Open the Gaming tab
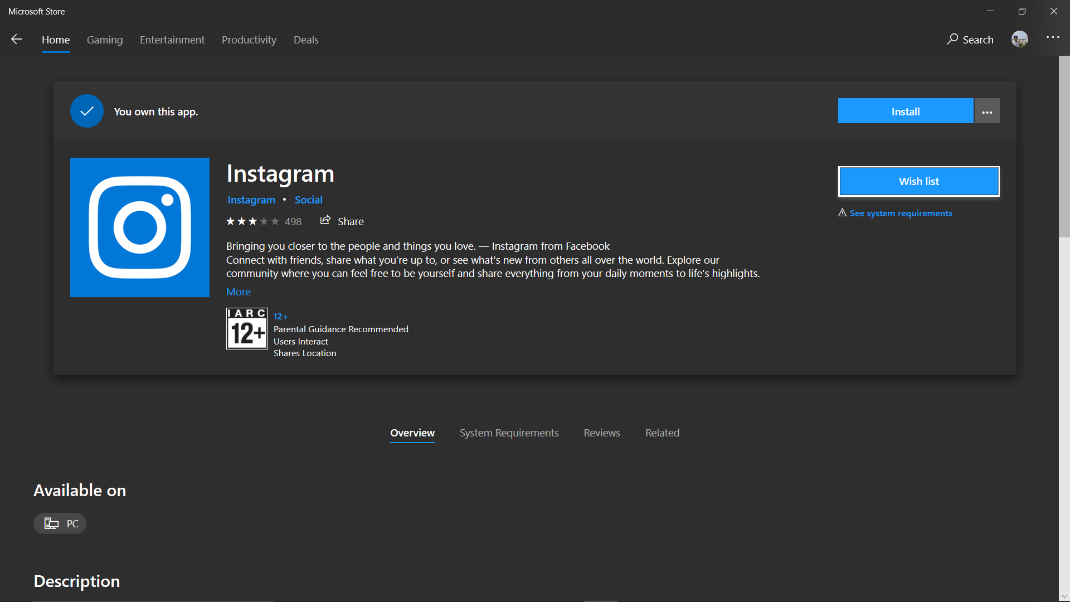Image resolution: width=1070 pixels, height=602 pixels. 105,40
